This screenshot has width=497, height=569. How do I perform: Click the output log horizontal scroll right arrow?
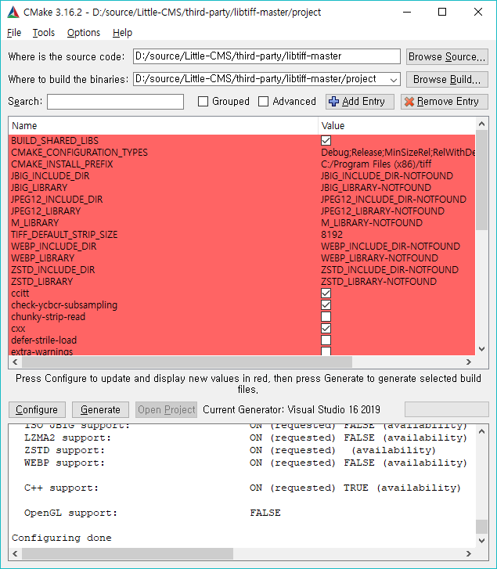point(469,553)
